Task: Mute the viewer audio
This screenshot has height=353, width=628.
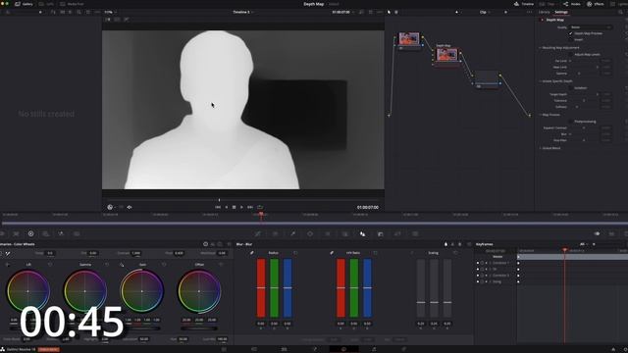Action: click(x=130, y=207)
